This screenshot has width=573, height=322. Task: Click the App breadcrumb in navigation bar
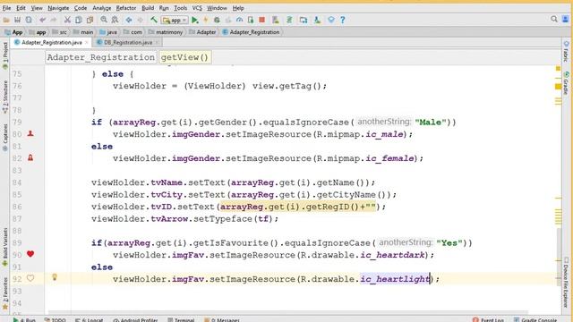pos(14,32)
